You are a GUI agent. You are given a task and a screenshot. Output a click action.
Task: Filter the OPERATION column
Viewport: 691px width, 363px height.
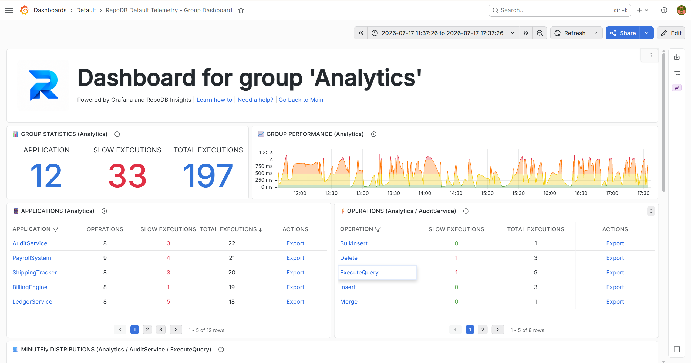pyautogui.click(x=378, y=229)
